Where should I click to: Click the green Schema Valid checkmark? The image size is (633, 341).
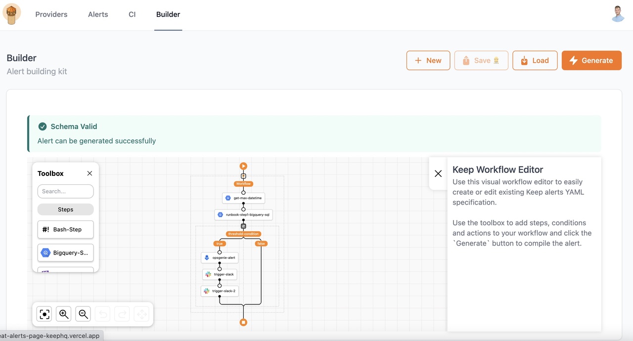pos(43,127)
